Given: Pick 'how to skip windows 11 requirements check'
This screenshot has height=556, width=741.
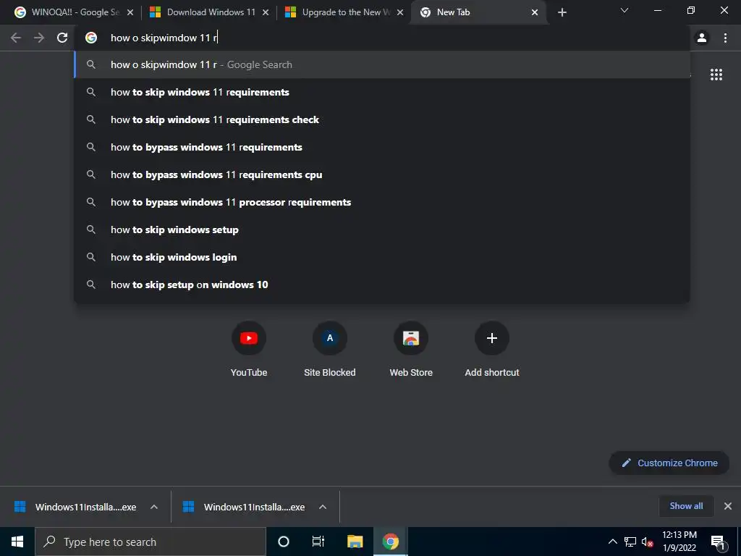Looking at the screenshot, I should [382, 119].
